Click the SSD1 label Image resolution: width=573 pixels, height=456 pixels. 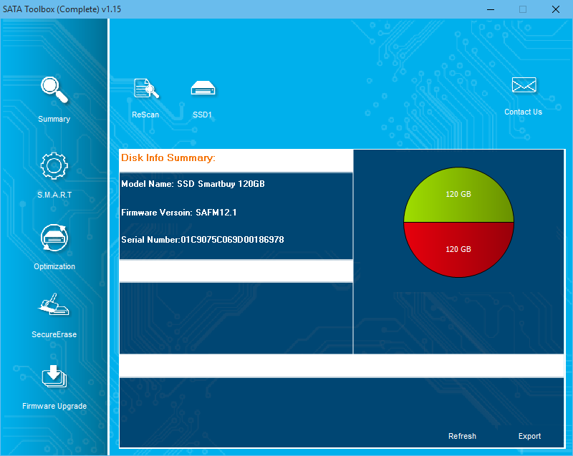(202, 115)
